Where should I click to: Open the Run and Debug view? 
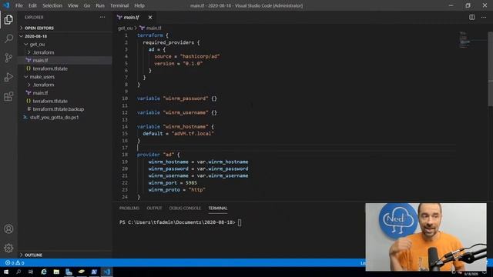(8, 77)
